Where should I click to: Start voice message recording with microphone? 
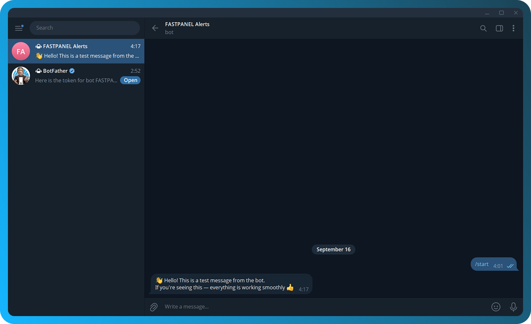click(513, 307)
